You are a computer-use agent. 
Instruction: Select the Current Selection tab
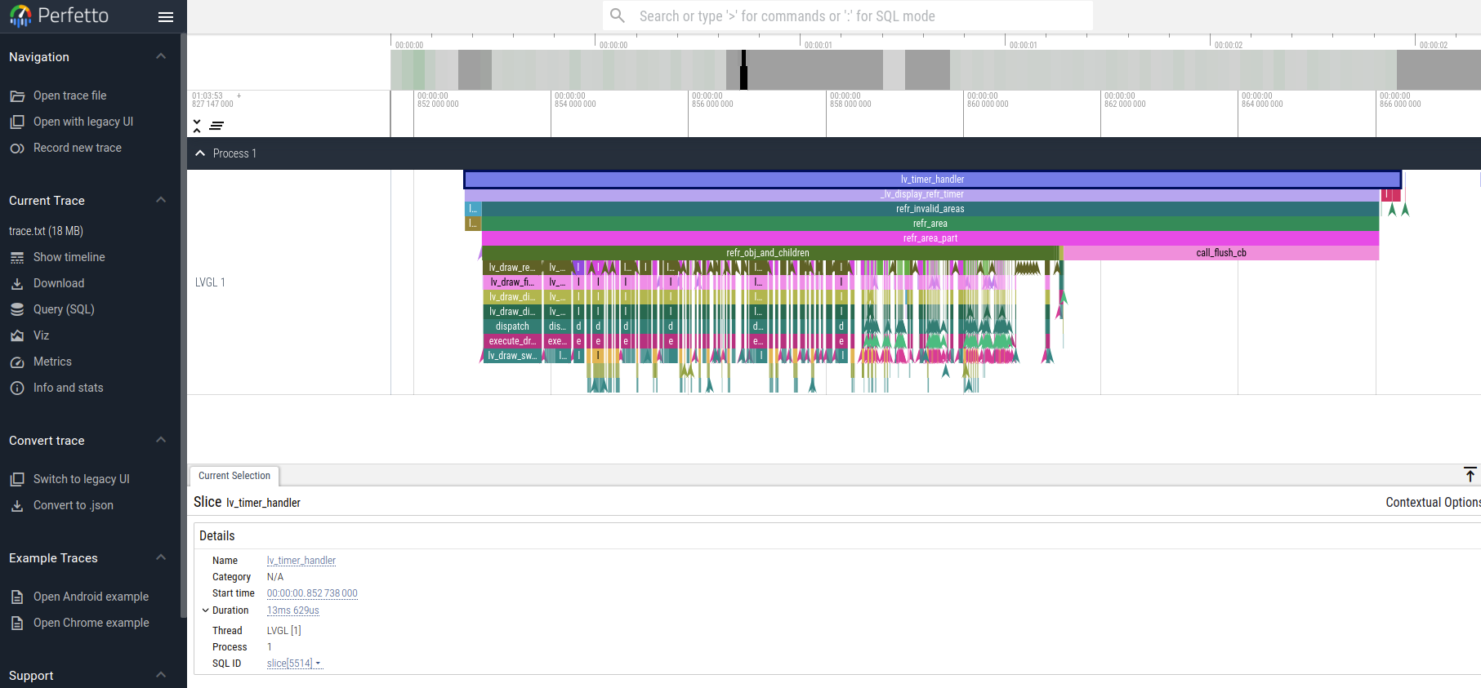click(x=234, y=476)
